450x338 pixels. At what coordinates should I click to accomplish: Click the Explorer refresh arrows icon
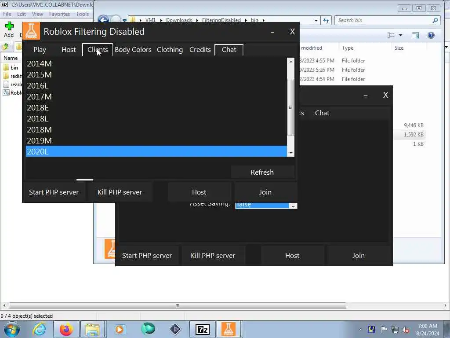[x=326, y=20]
